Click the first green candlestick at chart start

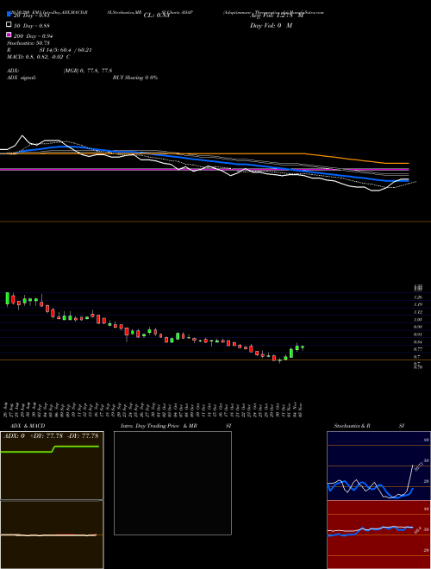point(7,298)
